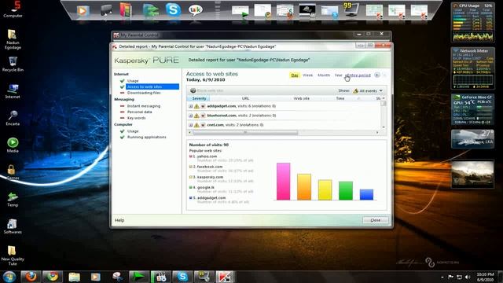Open the Internet desktop shortcut

click(x=13, y=91)
